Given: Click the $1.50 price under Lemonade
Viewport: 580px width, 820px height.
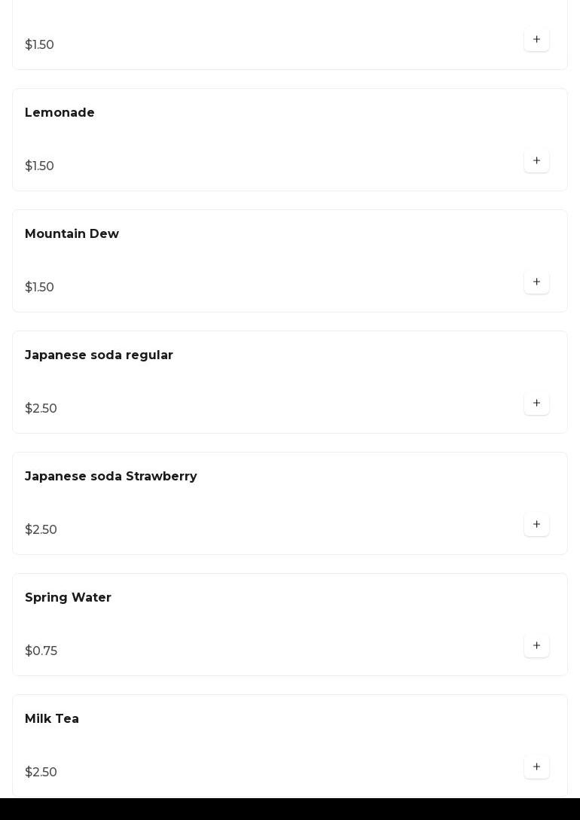Looking at the screenshot, I should click(x=39, y=166).
